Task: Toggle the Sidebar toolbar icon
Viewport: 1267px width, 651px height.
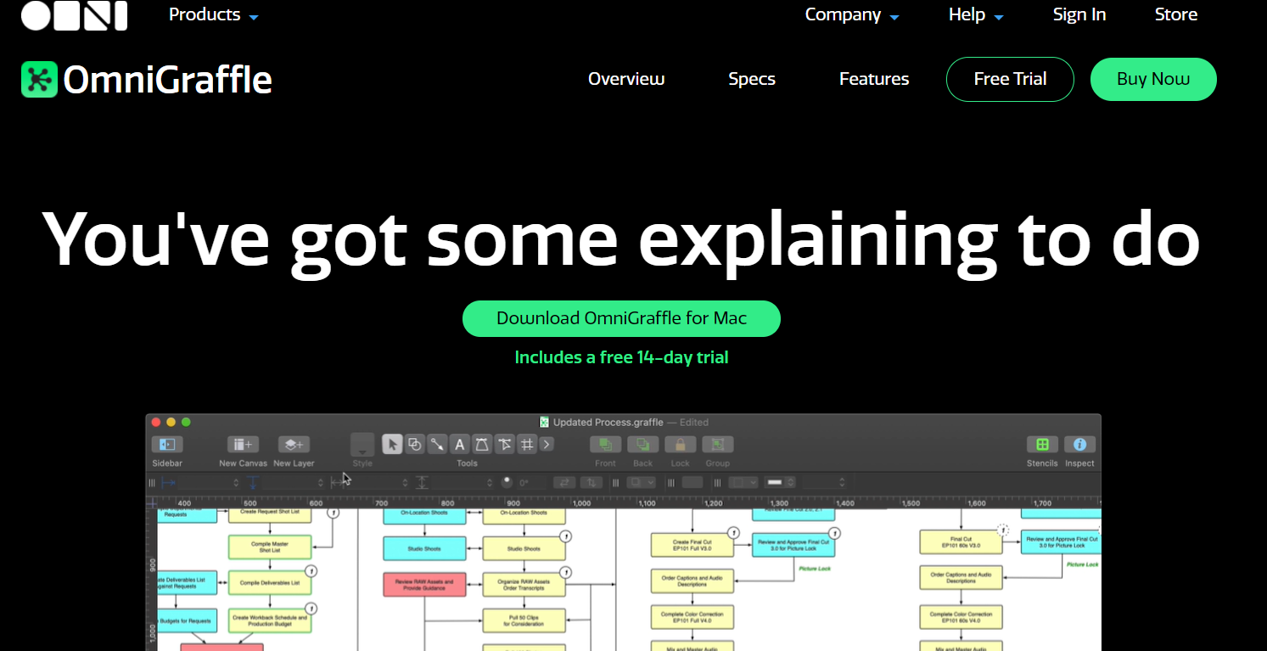Action: (167, 444)
